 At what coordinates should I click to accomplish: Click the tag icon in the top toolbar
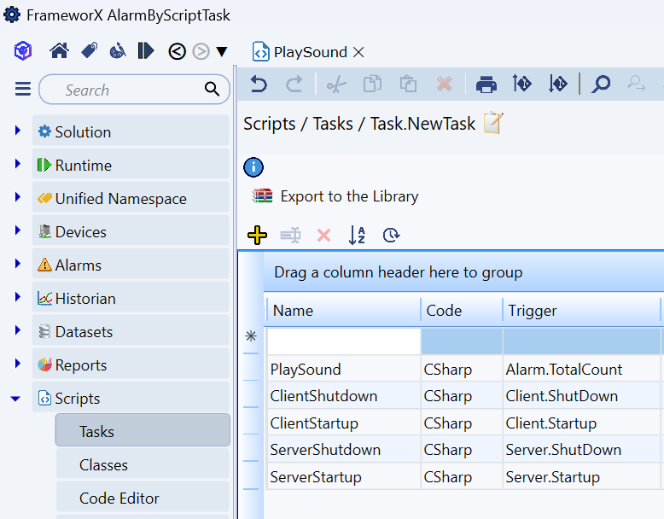pyautogui.click(x=89, y=51)
